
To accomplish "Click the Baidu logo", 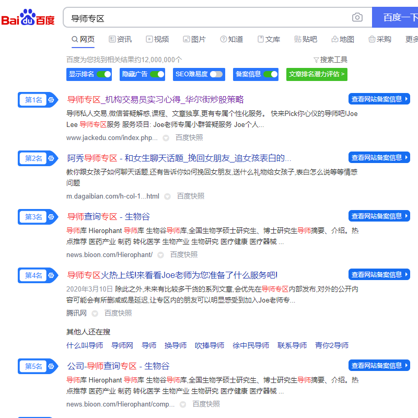I will (x=28, y=17).
